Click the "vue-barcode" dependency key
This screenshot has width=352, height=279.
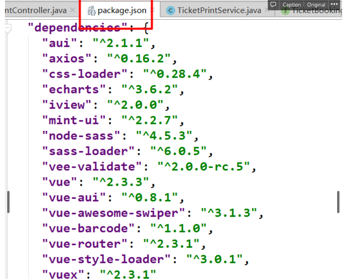point(88,228)
